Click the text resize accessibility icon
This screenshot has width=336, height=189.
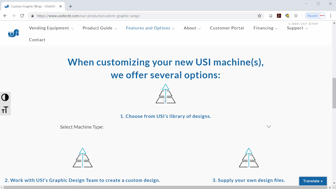coord(5,110)
